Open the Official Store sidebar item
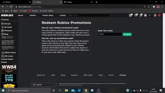This screenshot has height=93, width=165. (x=9, y=52)
